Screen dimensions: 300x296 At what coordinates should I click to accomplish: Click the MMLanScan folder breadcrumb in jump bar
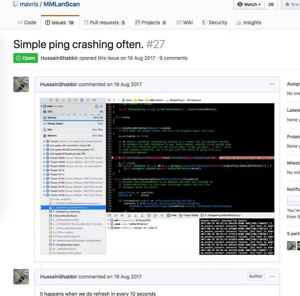coord(155,100)
